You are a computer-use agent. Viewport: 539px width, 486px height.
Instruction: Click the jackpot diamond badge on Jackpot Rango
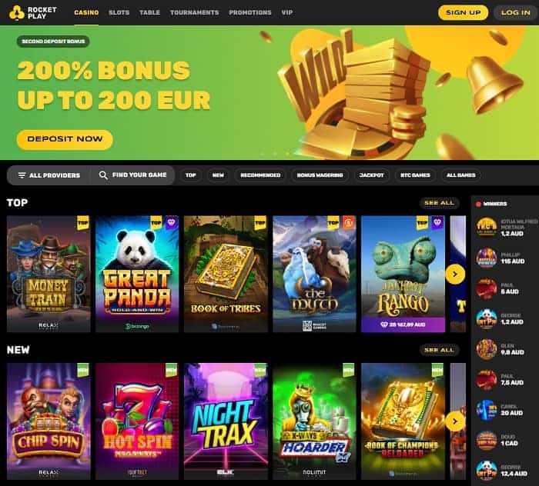pos(437,223)
